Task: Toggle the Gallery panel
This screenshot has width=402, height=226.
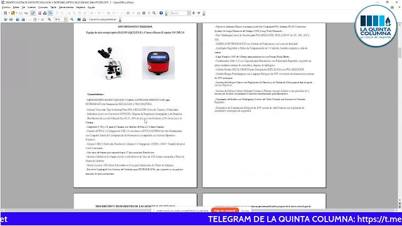Action: (x=139, y=13)
